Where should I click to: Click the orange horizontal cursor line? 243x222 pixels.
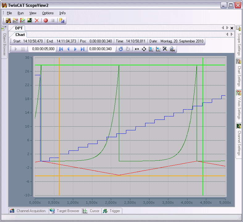point(130,176)
